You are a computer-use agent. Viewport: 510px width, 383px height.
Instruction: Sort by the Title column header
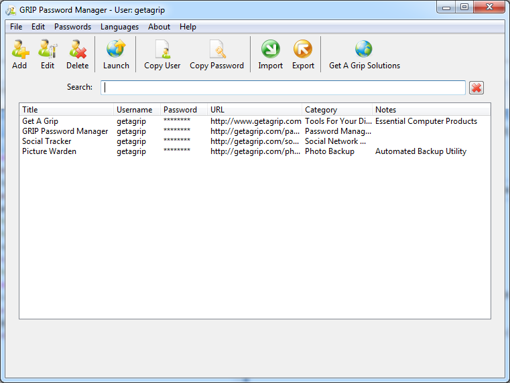66,109
